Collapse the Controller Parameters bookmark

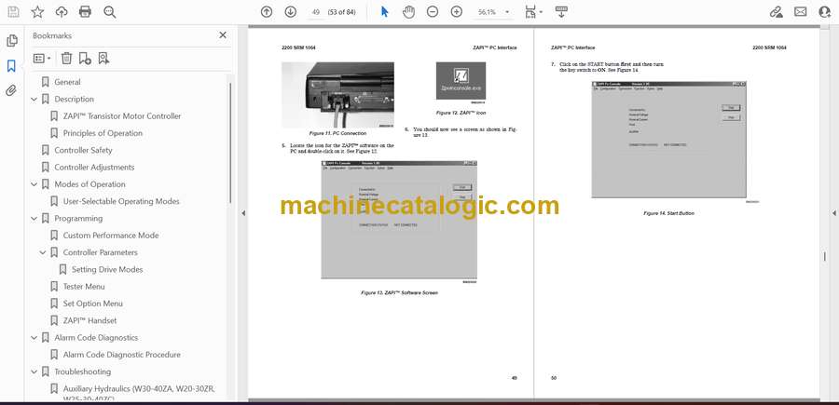pos(43,252)
